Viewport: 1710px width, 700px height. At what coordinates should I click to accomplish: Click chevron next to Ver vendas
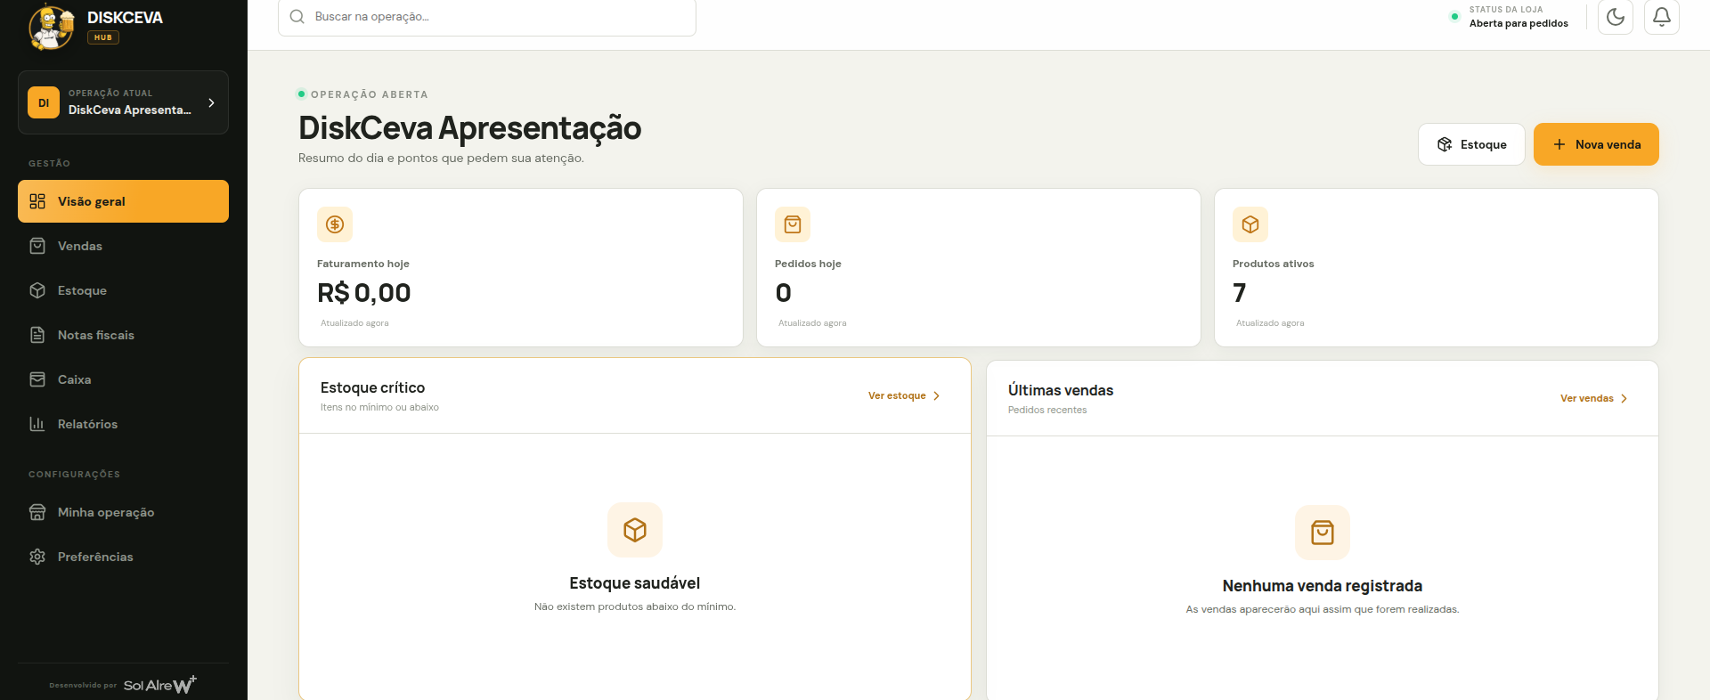[x=1624, y=398]
